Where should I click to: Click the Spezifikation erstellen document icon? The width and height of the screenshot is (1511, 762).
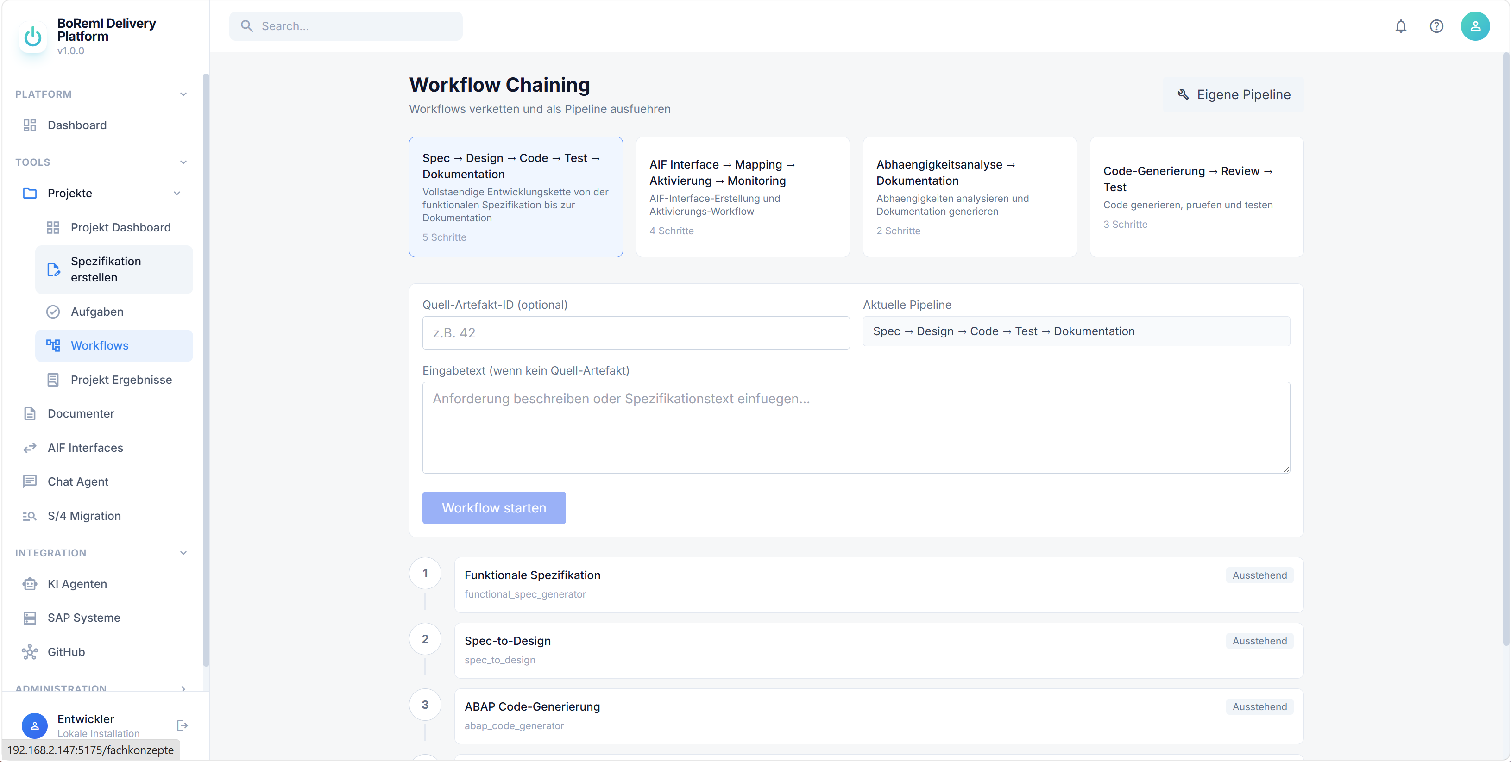[x=53, y=269]
